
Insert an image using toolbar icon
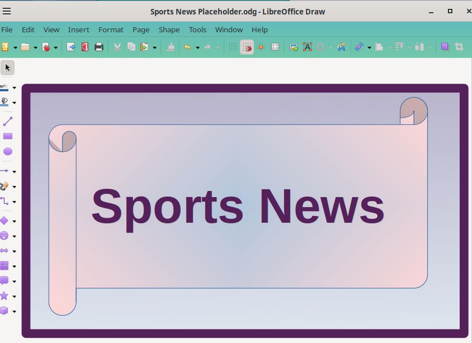294,47
